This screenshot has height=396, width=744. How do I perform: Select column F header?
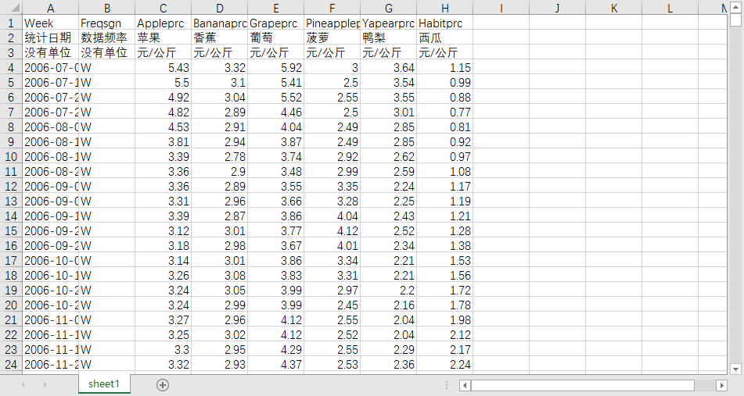(332, 8)
